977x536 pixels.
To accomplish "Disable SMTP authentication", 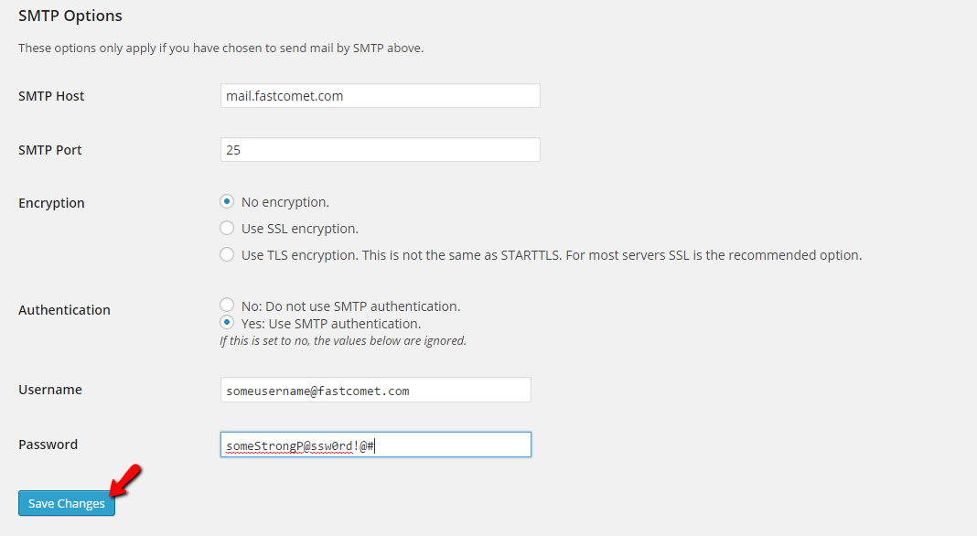I will point(226,305).
